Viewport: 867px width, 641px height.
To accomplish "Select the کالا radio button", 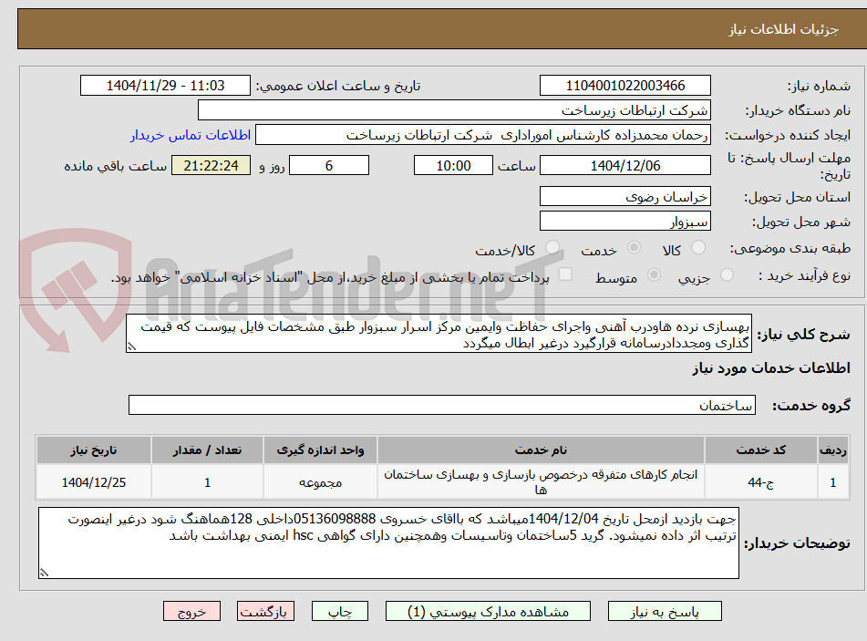I will pyautogui.click(x=698, y=247).
